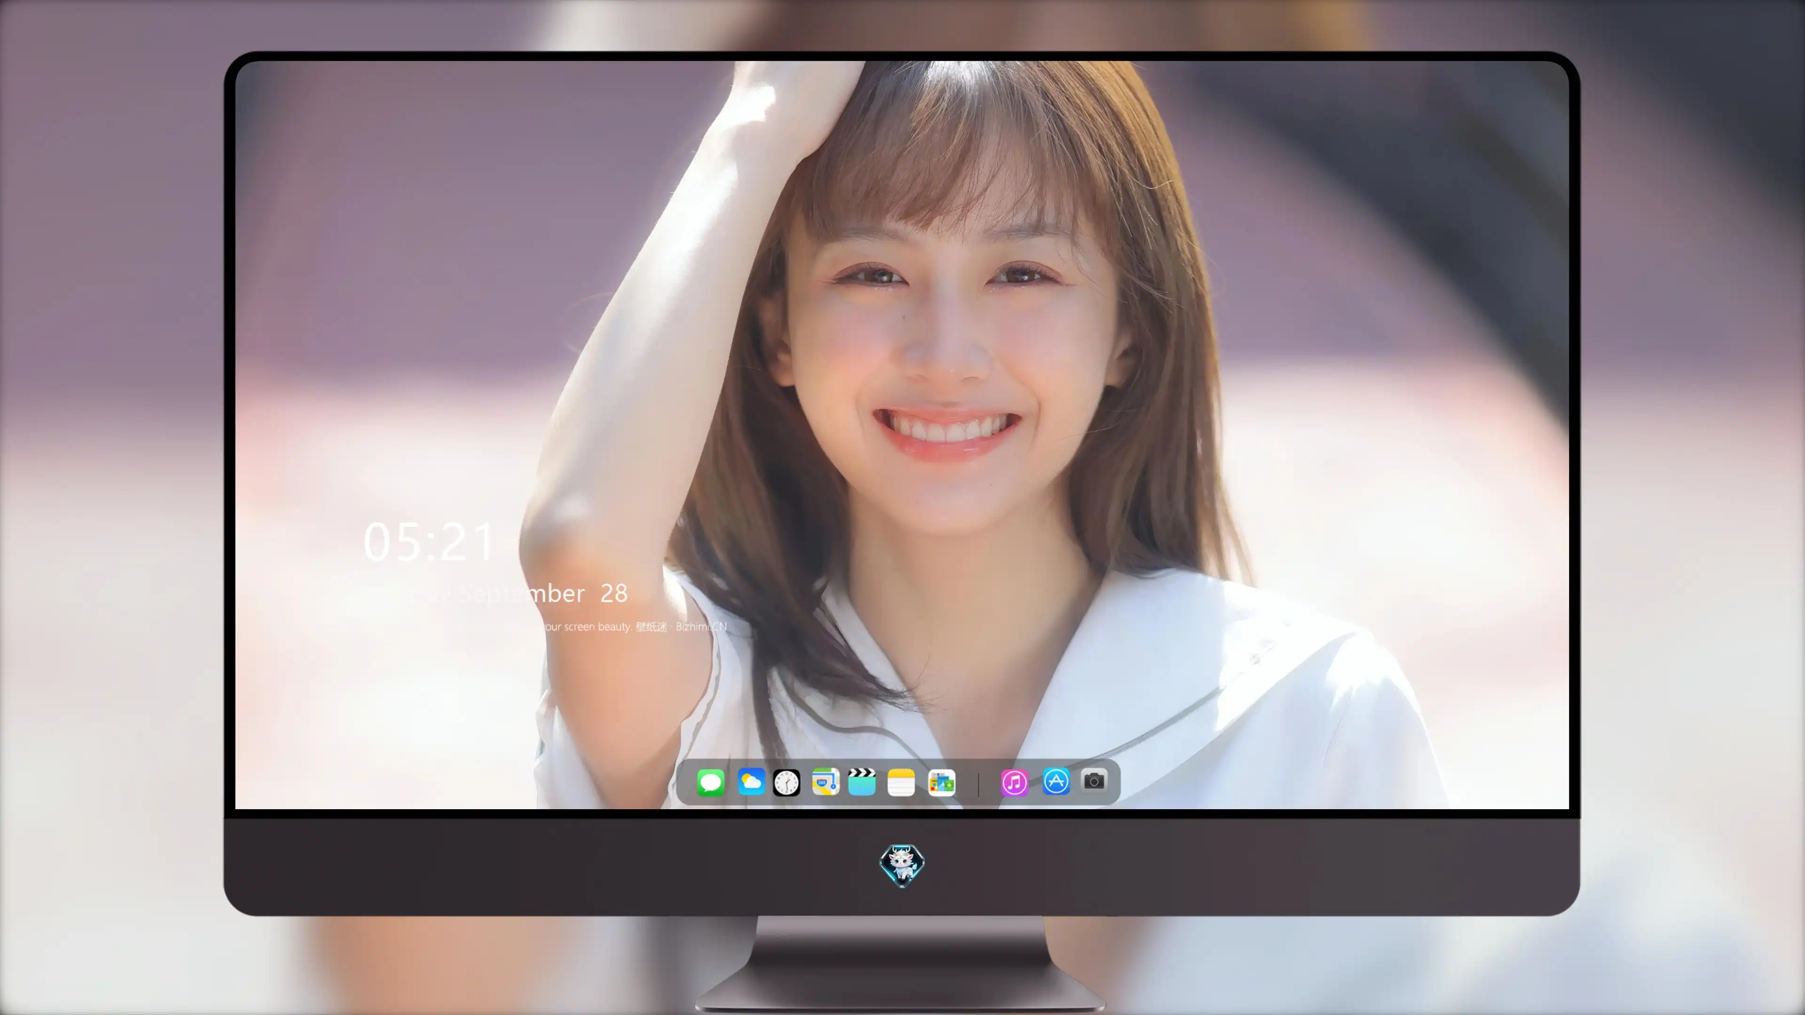Open the blue App Store icon
Image resolution: width=1805 pixels, height=1015 pixels.
tap(1056, 781)
